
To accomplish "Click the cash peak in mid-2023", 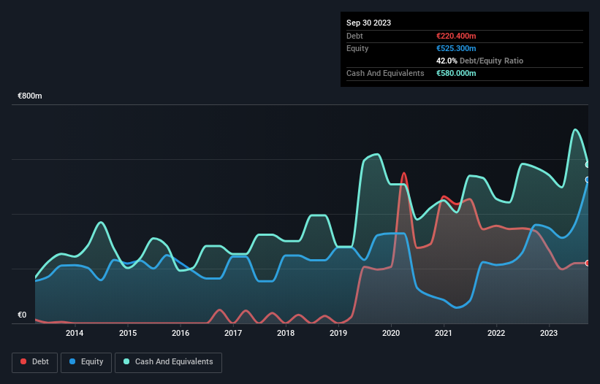I will coord(575,129).
